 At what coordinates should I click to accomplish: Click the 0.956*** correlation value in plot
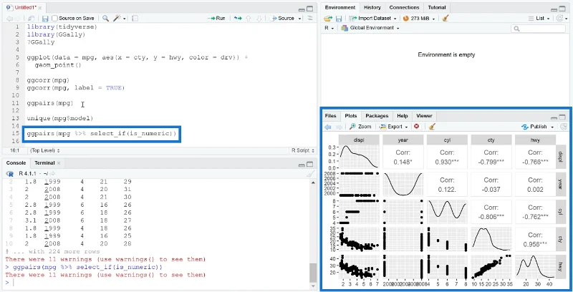click(535, 245)
